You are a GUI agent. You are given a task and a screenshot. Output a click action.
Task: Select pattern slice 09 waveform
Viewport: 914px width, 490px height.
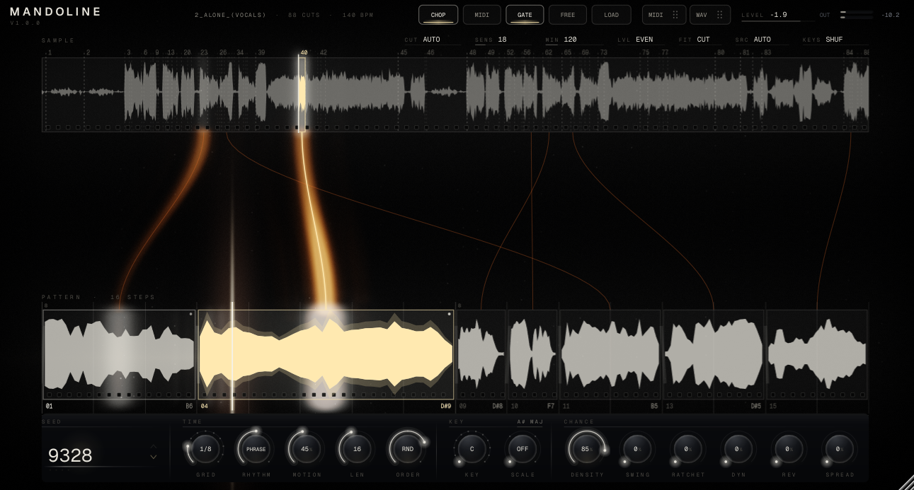481,354
